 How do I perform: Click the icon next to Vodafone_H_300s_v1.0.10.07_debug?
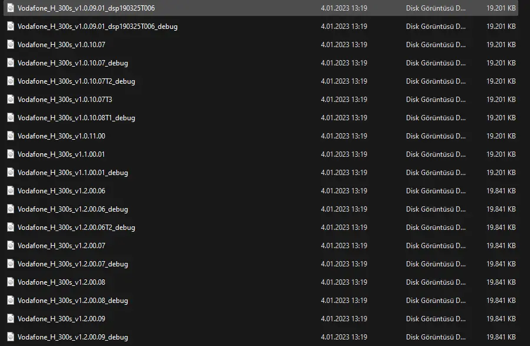(x=11, y=62)
